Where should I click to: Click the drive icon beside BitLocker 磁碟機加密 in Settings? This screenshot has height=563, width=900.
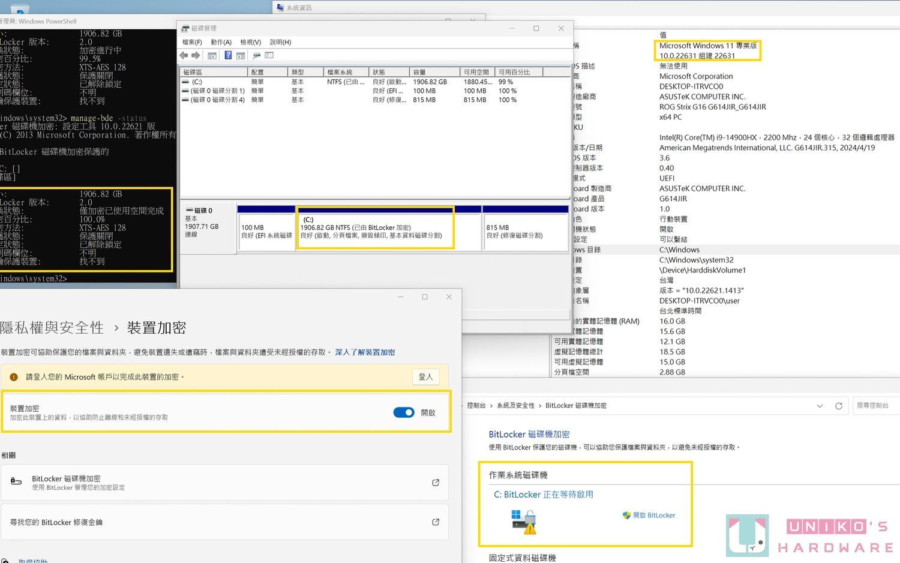tap(16, 481)
